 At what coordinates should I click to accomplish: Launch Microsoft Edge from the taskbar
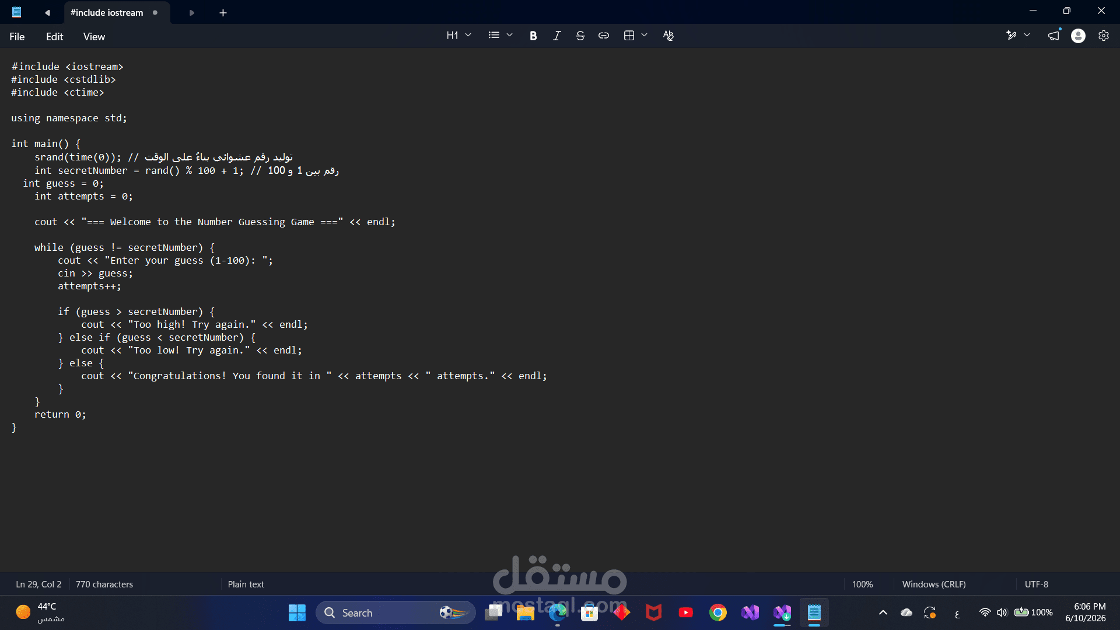558,612
